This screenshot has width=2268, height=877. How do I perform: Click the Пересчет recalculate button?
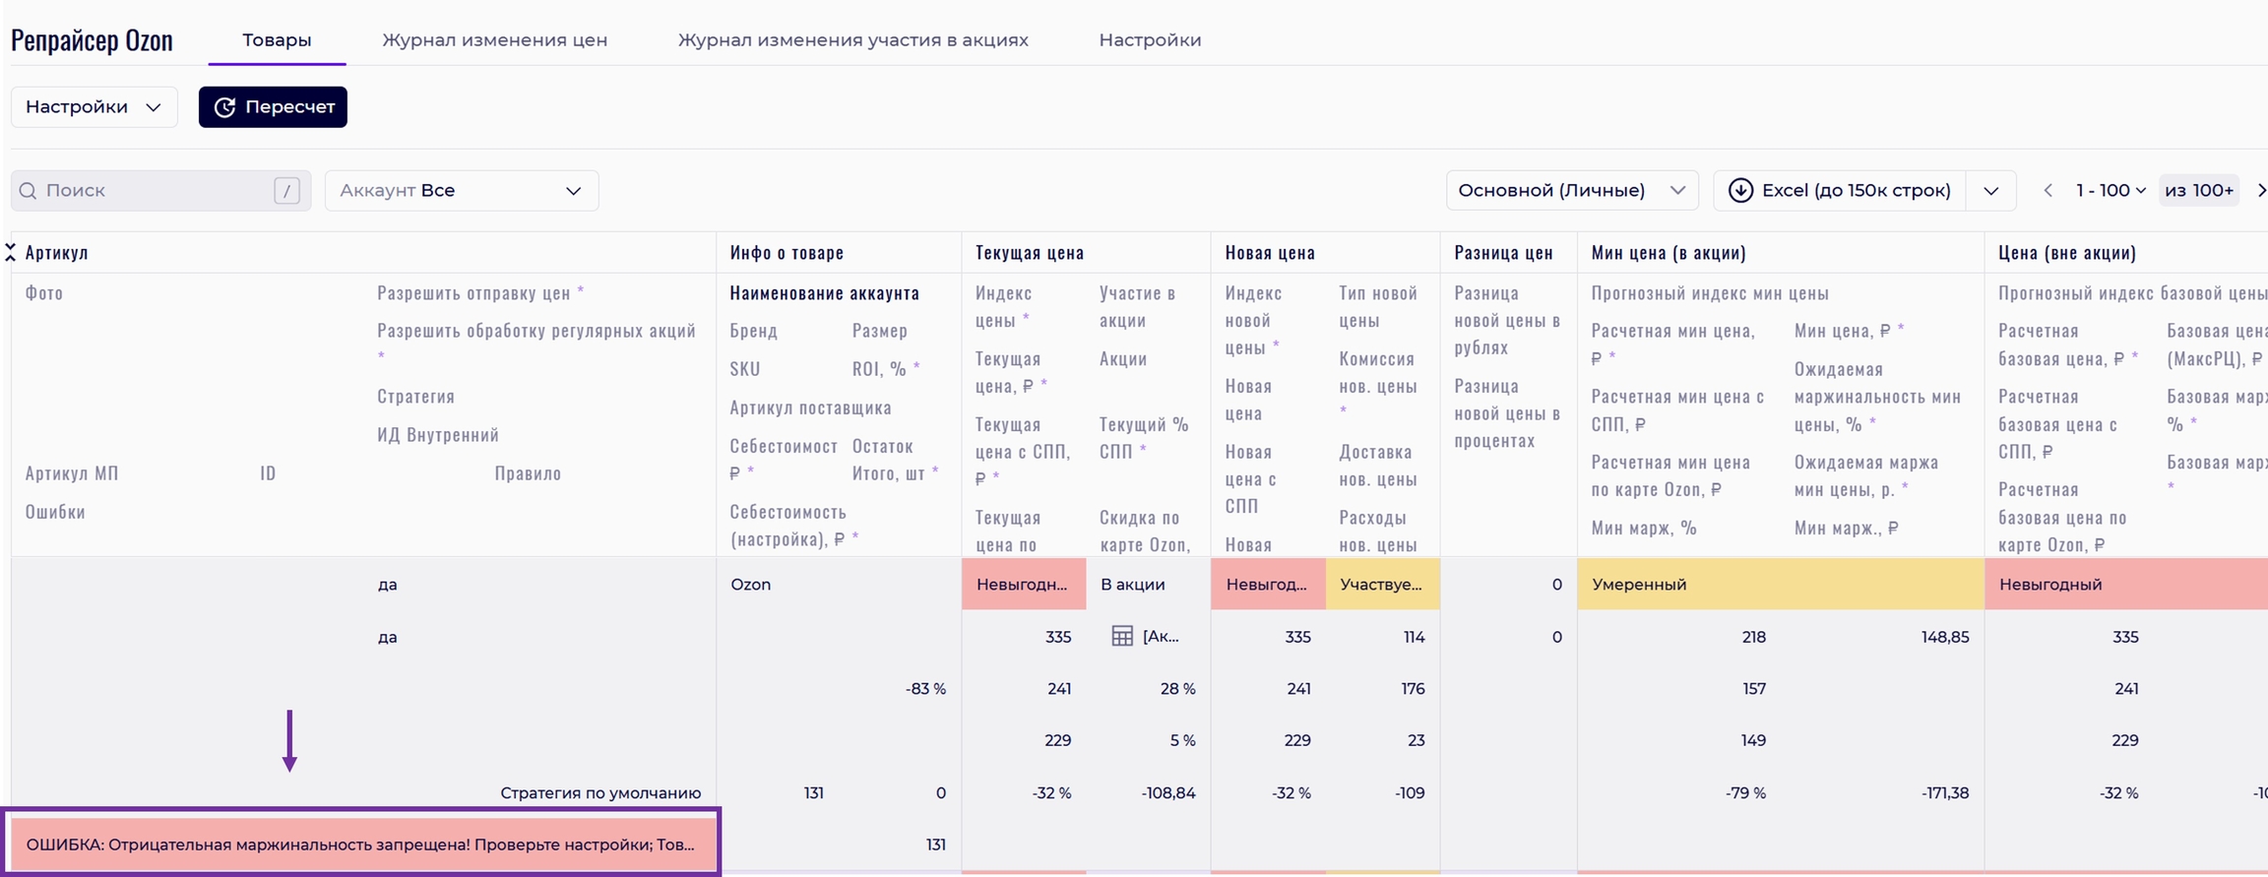(x=273, y=107)
